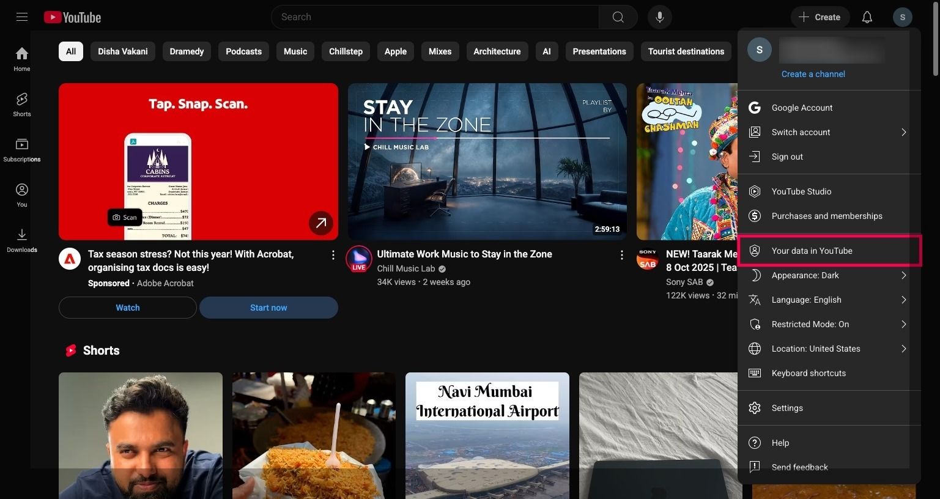This screenshot has height=499, width=940.
Task: Click the Settings gear icon
Action: [x=755, y=408]
